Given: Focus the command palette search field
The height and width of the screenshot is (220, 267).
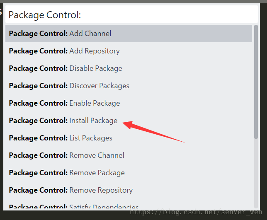Looking at the screenshot, I should pyautogui.click(x=131, y=14).
